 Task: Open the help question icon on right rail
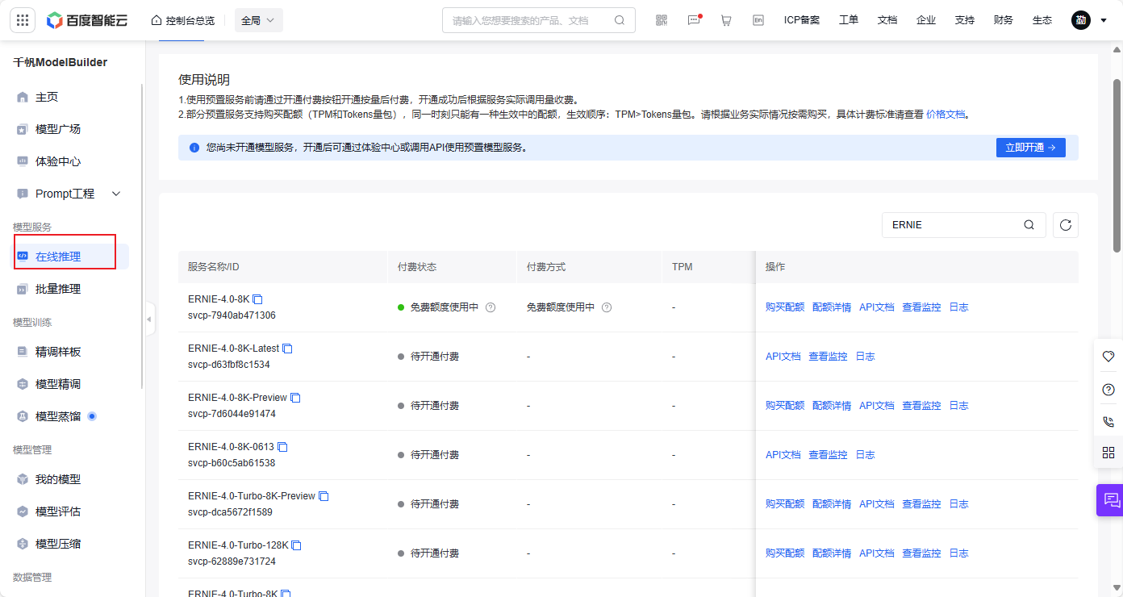pyautogui.click(x=1108, y=389)
